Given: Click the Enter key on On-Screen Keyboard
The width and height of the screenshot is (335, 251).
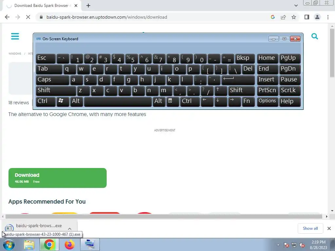Looking at the screenshot, I should point(238,80).
